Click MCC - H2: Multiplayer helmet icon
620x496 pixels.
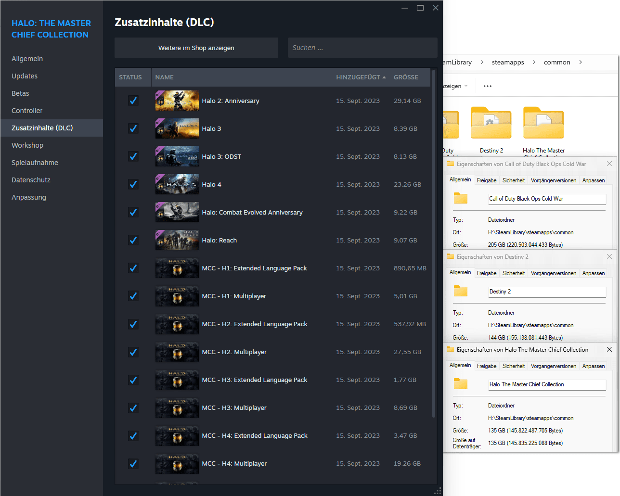coord(177,352)
